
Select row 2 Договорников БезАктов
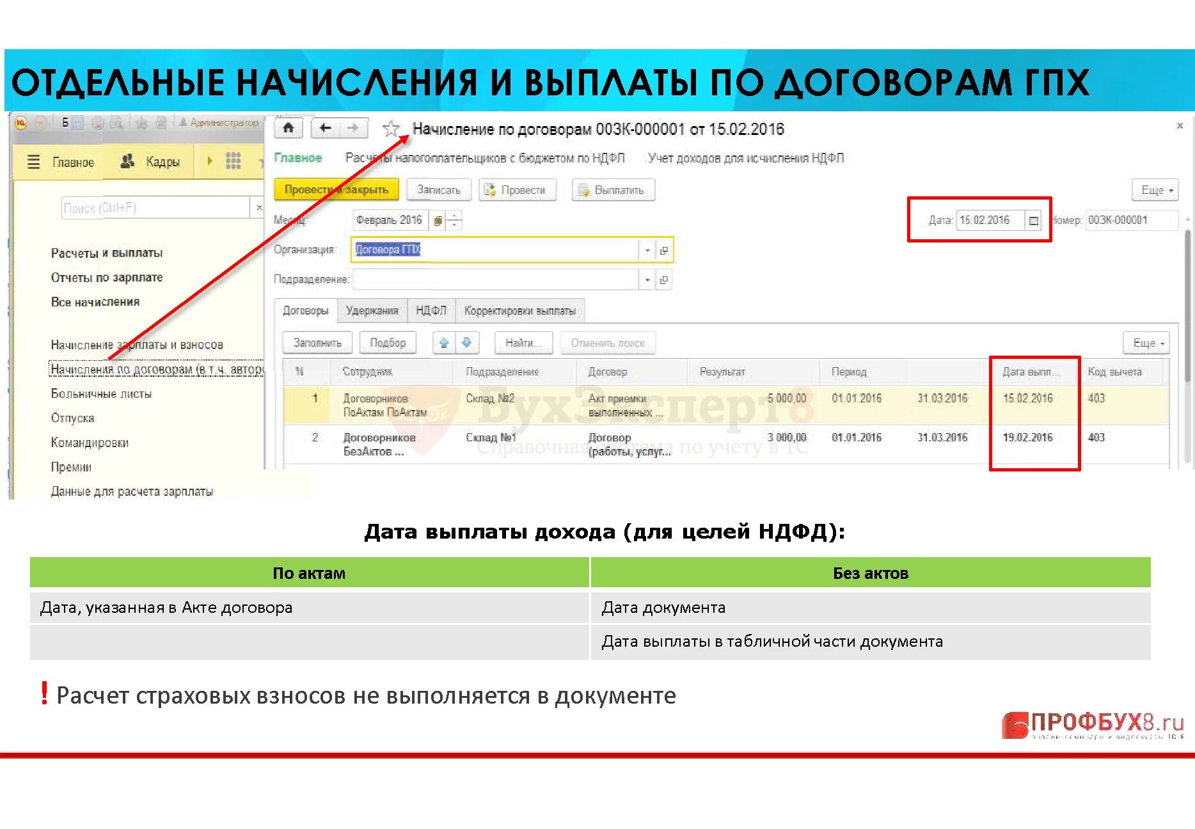[726, 445]
